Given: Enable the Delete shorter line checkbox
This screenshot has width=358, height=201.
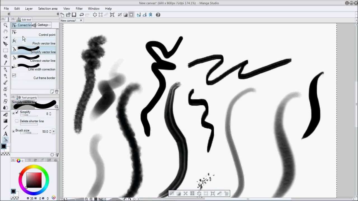Looking at the screenshot, I should pyautogui.click(x=17, y=121).
